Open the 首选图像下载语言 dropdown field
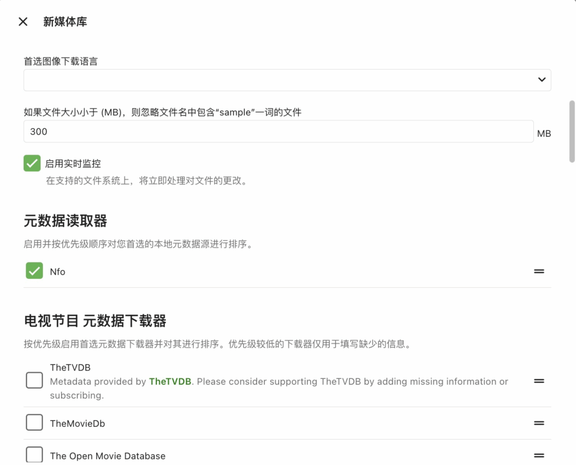The image size is (576, 465). (278, 80)
